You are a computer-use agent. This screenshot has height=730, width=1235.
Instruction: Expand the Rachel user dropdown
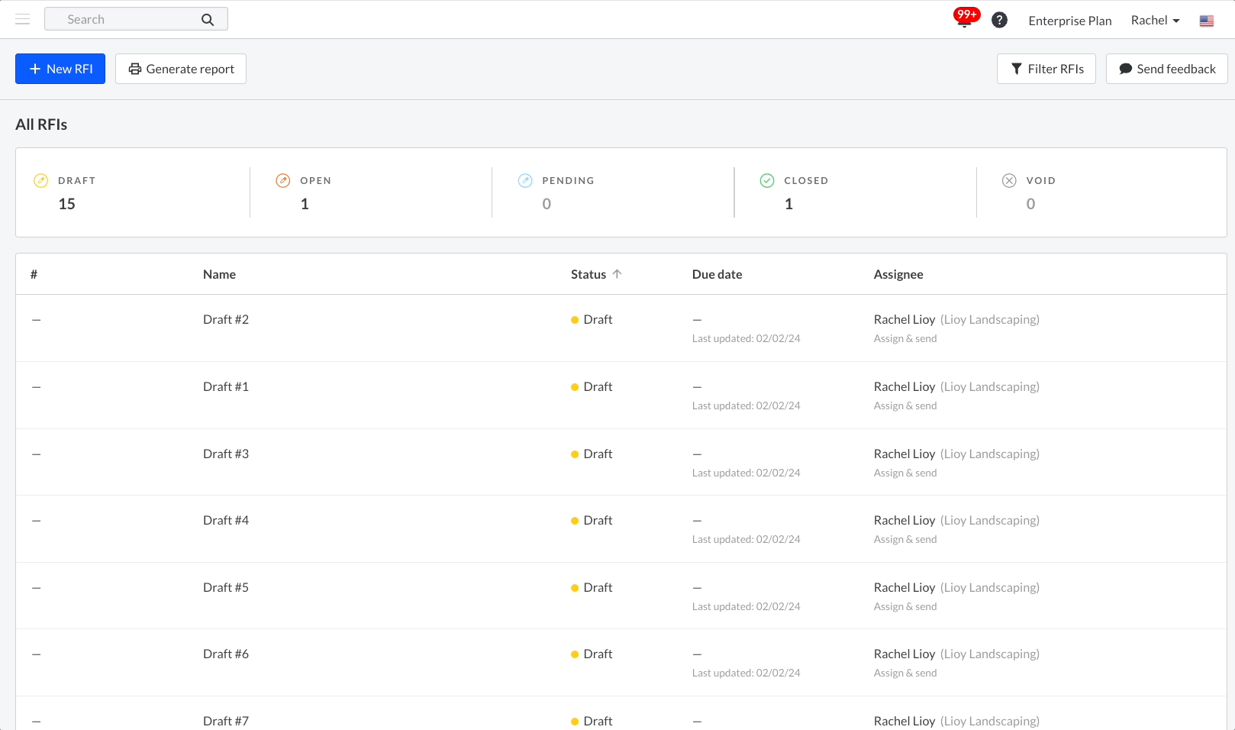tap(1155, 21)
